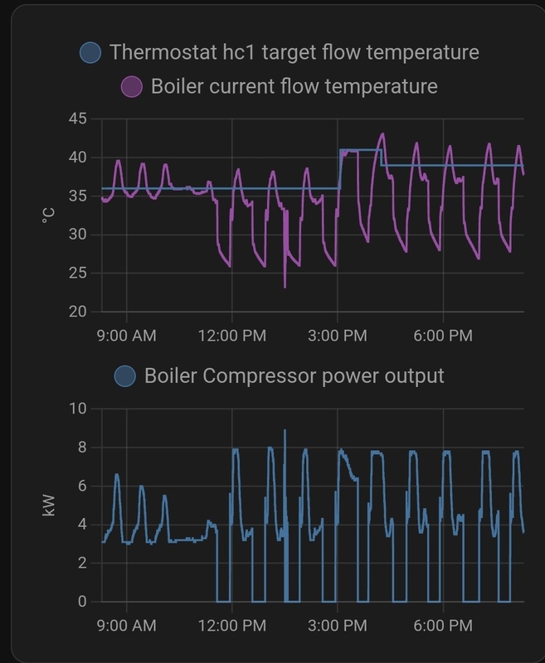Click the 6:00 PM label under the temperature chart
This screenshot has height=663, width=545.
click(x=441, y=336)
